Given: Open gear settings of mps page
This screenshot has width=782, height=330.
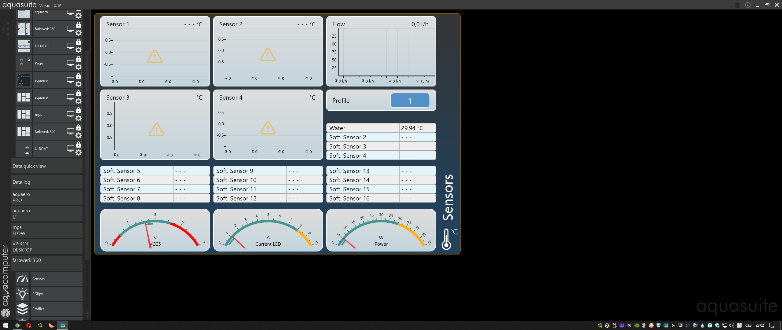Looking at the screenshot, I should click(x=79, y=118).
